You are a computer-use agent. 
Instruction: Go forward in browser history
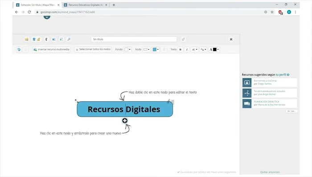click(23, 12)
